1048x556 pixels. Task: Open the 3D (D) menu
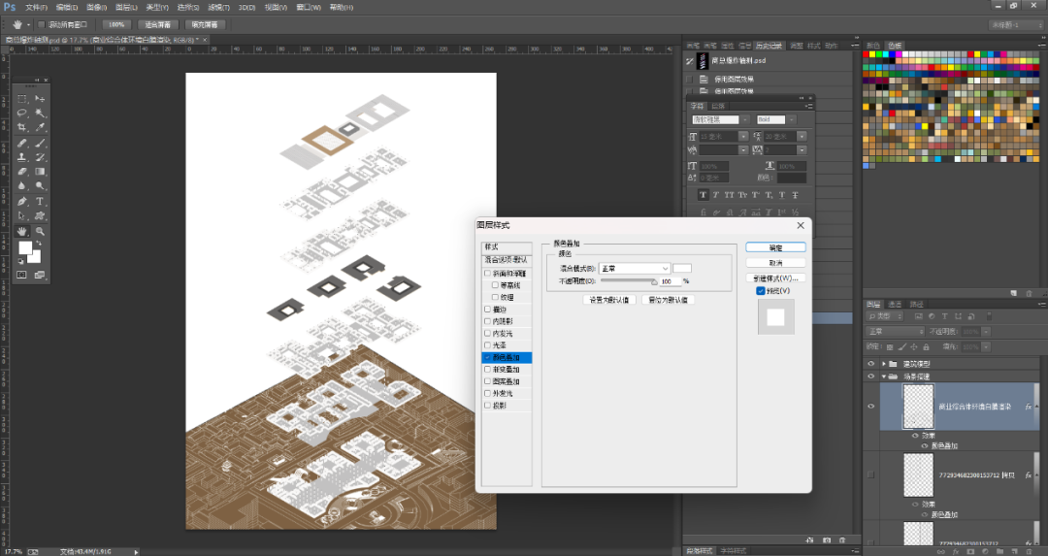pyautogui.click(x=246, y=8)
